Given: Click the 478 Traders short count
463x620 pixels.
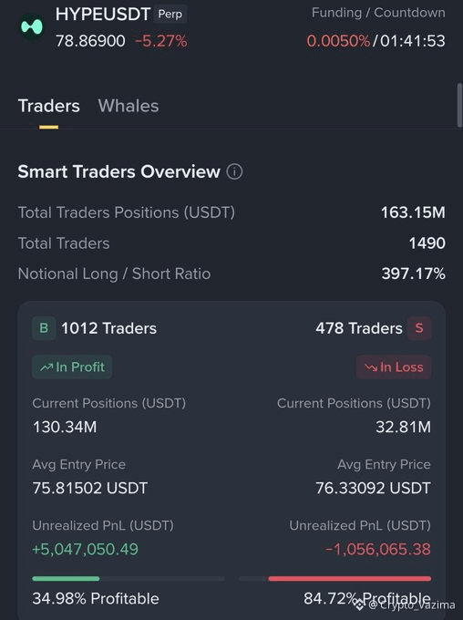Looking at the screenshot, I should click(x=359, y=328).
